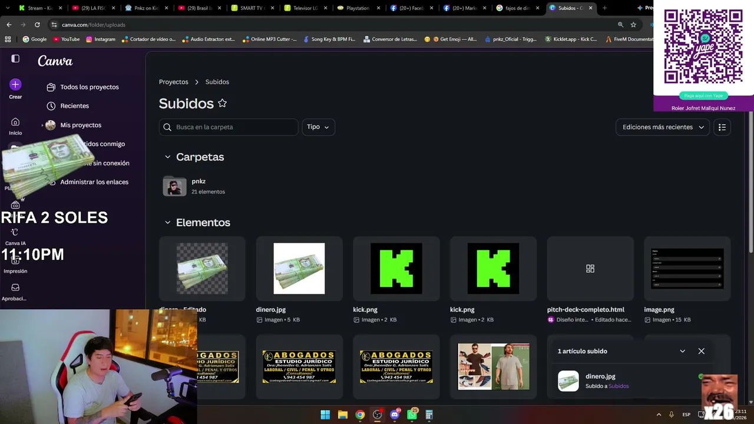Viewport: 754px width, 424px height.
Task: View site information for canva.com
Action: click(54, 25)
